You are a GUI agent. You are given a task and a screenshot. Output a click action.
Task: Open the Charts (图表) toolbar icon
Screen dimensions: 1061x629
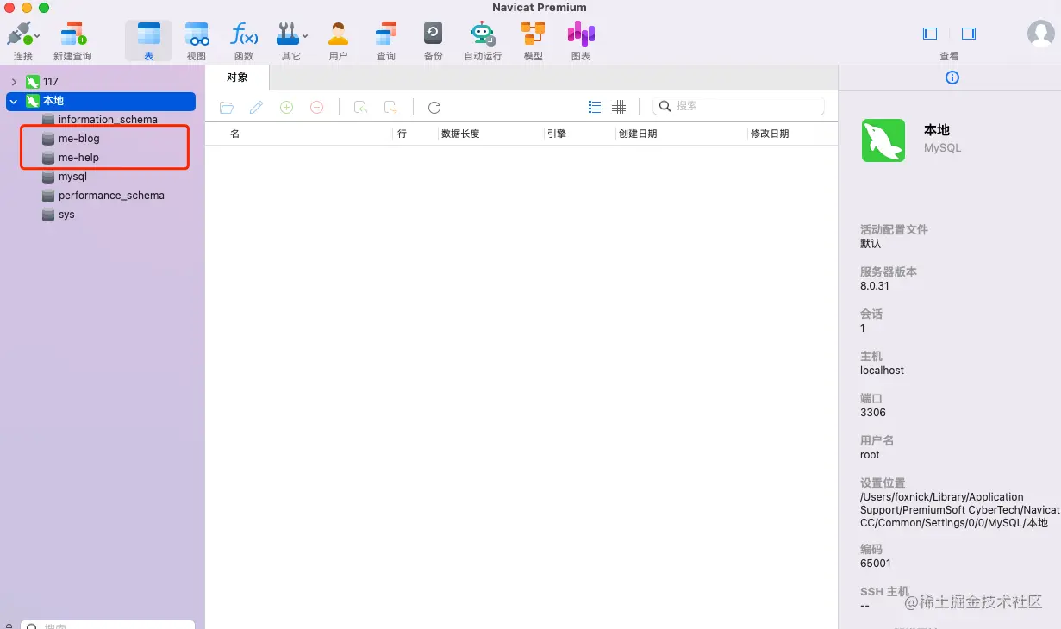[x=581, y=34]
